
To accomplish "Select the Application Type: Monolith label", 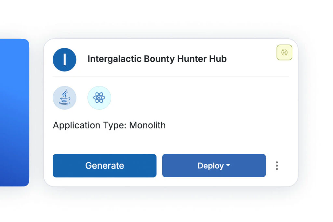I will click(109, 125).
